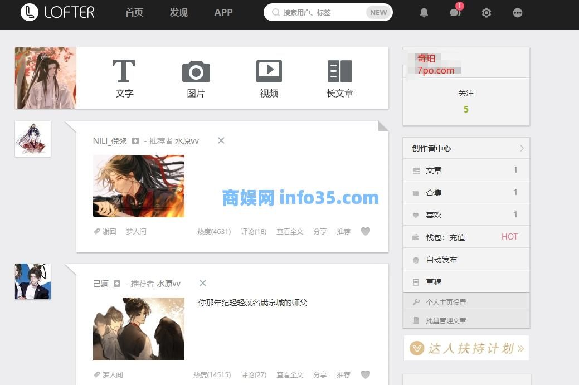View 热度(14515) on 己媔 post

212,374
